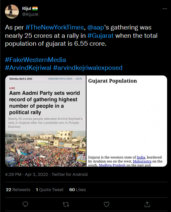Open the #TheNewYorkTimes hashtag
The width and height of the screenshot is (171, 212).
(x=54, y=27)
